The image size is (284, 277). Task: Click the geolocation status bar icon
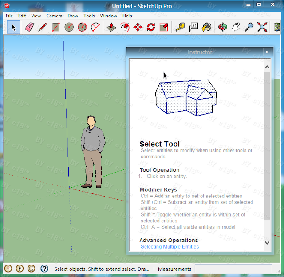tap(8, 269)
